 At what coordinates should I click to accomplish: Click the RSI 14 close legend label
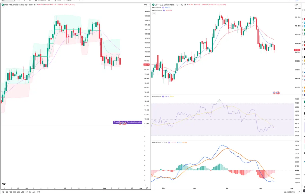pyautogui.click(x=157, y=96)
